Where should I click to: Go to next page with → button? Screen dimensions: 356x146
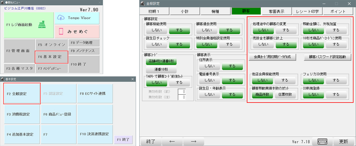click(193, 141)
